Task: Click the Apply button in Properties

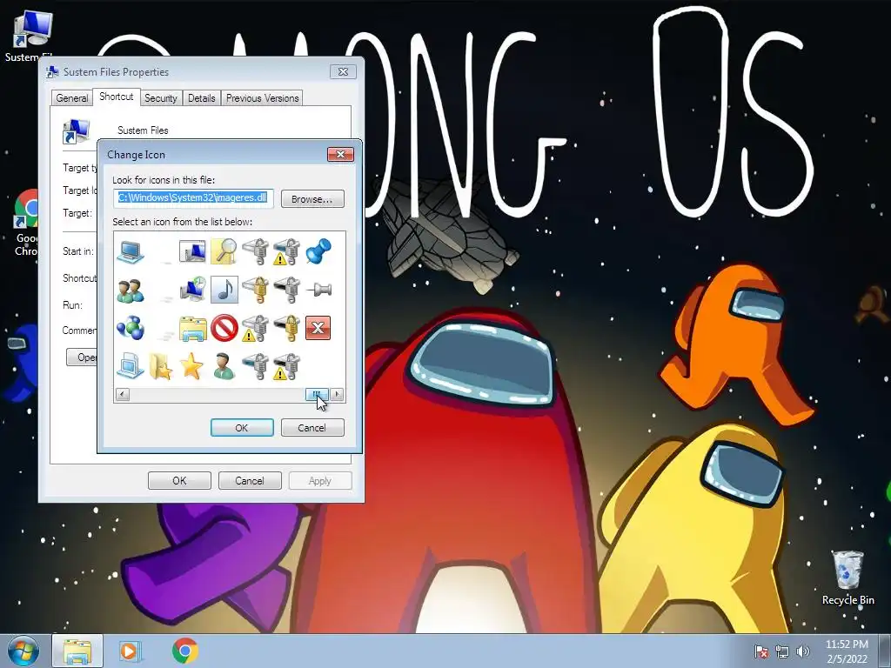Action: (x=320, y=480)
